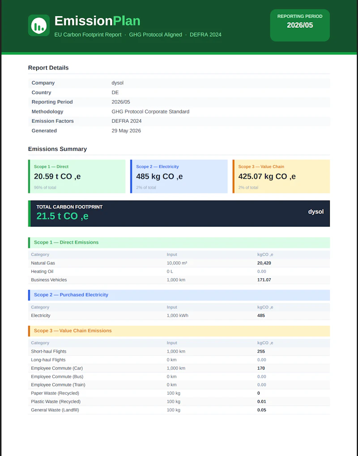Click the Country value 'DE'
This screenshot has height=456, width=358.
coord(115,93)
